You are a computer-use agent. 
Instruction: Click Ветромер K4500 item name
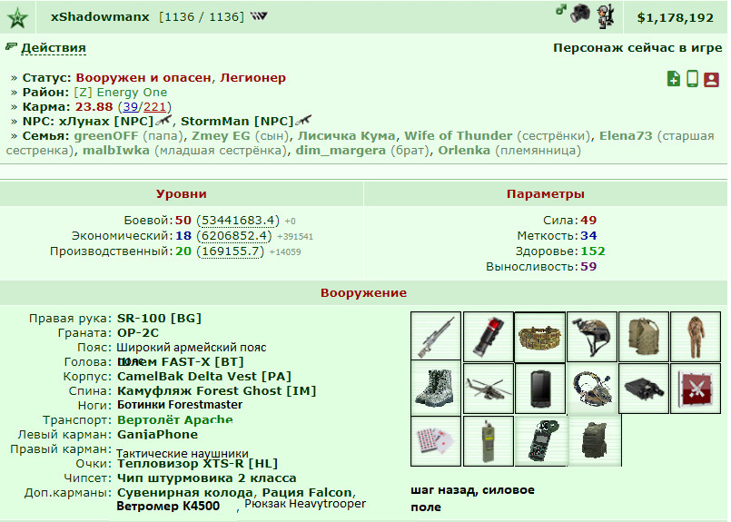click(x=168, y=507)
